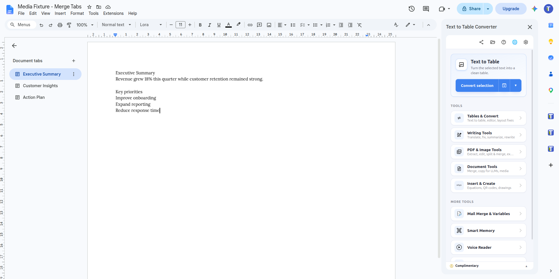This screenshot has height=279, width=559.
Task: Open the Lora font dropdown
Action: 151,25
